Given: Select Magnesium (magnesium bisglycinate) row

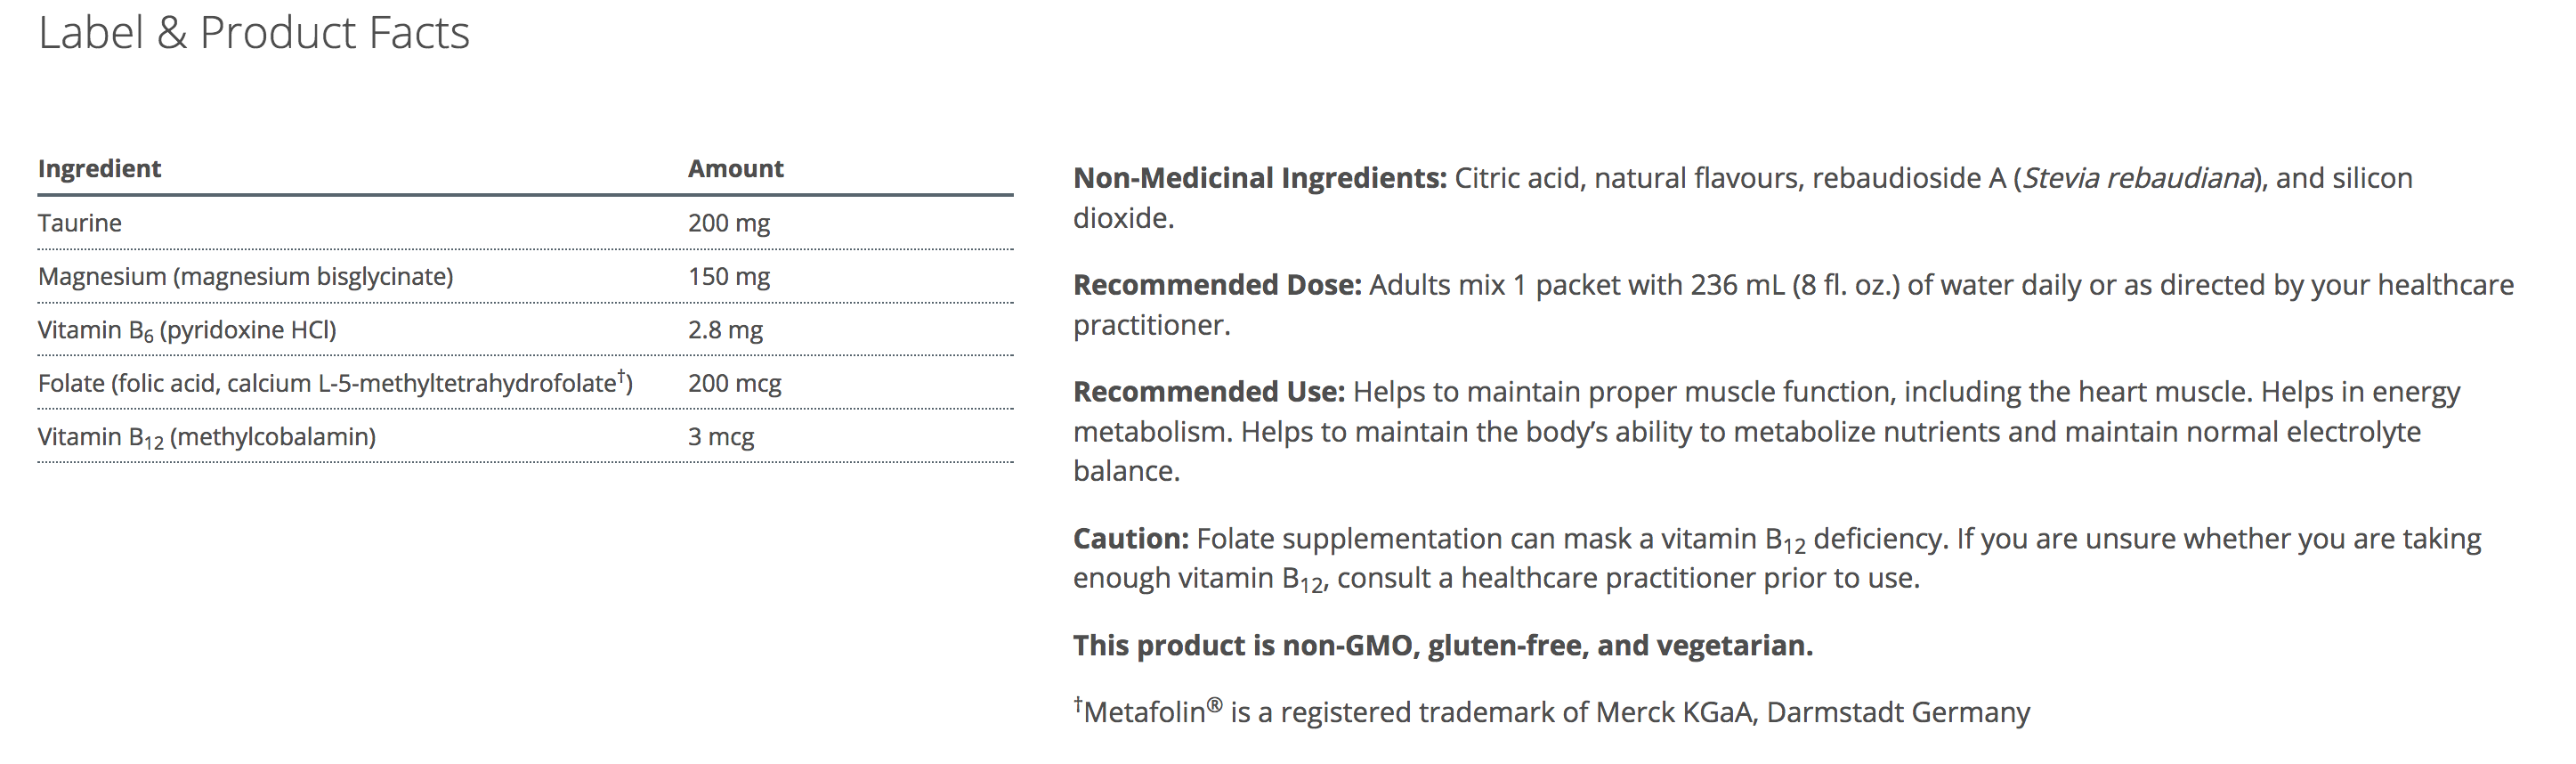Looking at the screenshot, I should point(245,277).
